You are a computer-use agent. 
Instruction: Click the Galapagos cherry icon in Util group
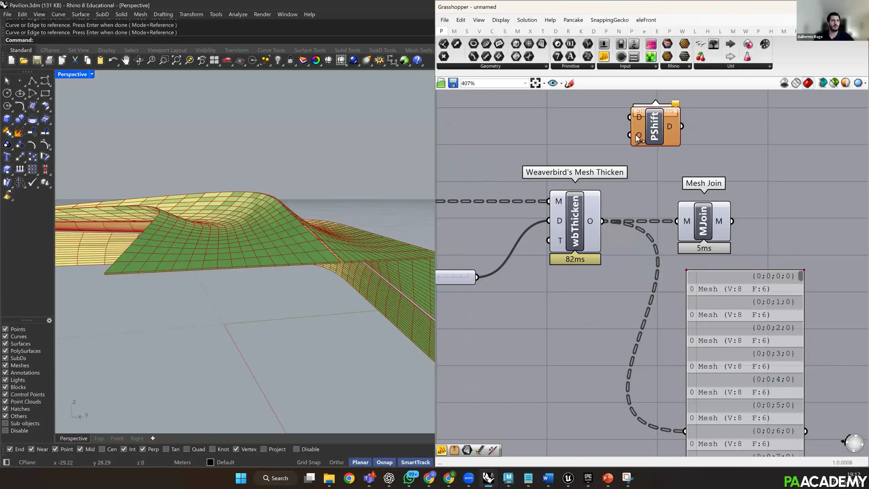pos(700,57)
